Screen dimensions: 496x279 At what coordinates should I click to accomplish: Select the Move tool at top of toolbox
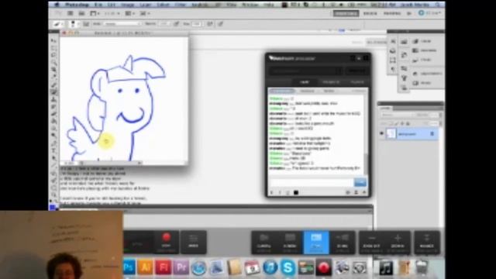click(53, 40)
